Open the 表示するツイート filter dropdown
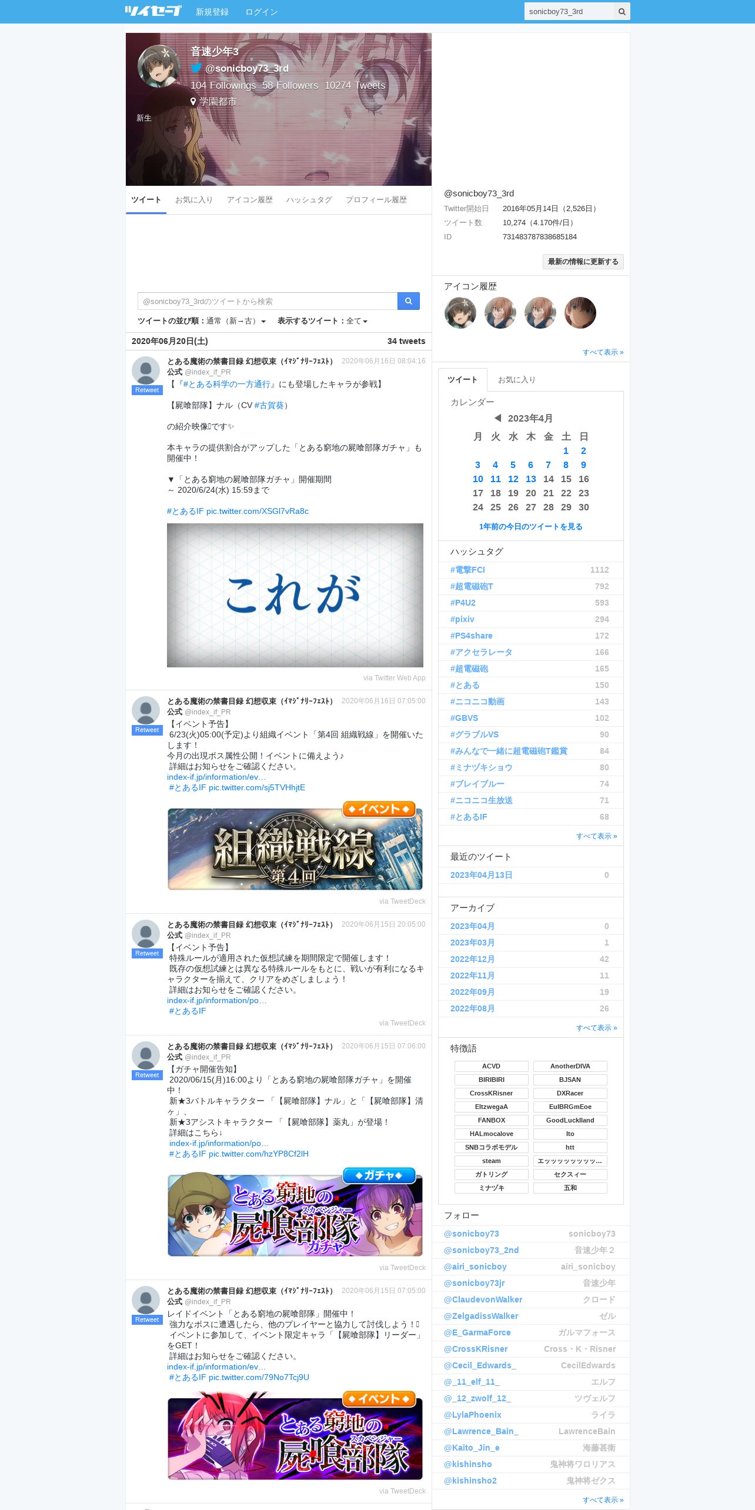 (x=357, y=321)
